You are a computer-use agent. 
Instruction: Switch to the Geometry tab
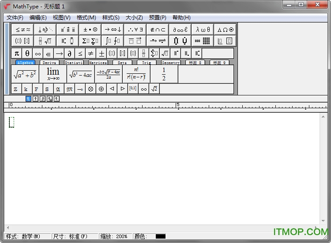170,63
